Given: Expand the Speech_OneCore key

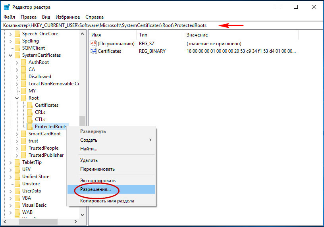Looking at the screenshot, I should click(x=11, y=34).
